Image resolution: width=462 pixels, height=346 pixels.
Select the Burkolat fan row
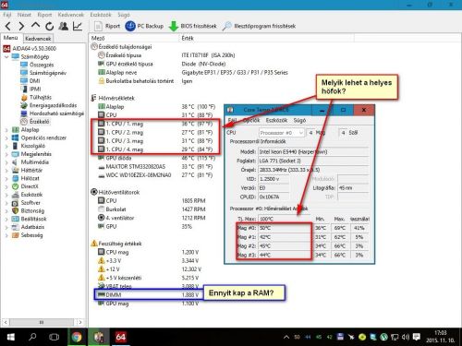(152, 209)
